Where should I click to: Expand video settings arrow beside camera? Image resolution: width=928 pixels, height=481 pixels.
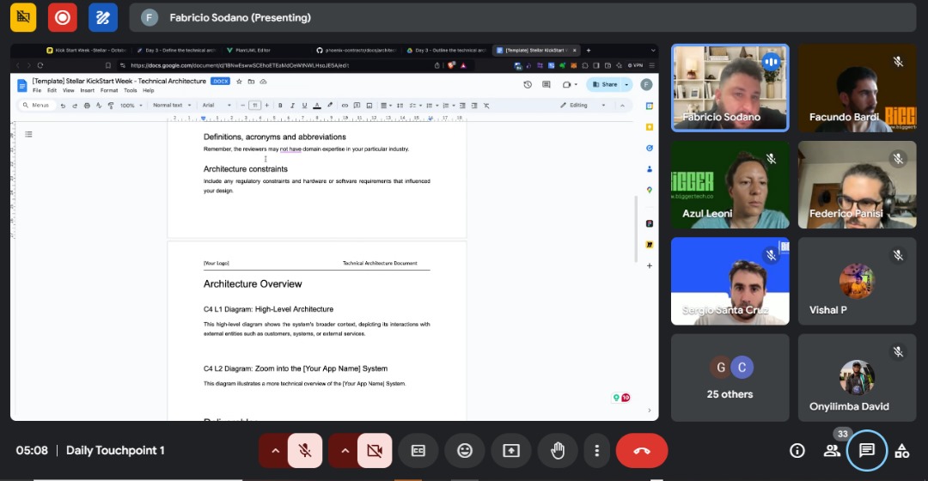tap(345, 451)
